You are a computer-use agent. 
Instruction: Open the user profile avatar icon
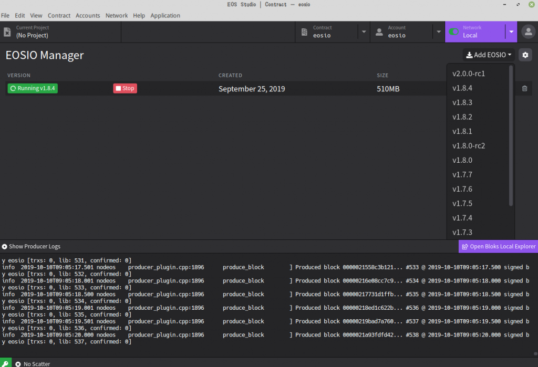tap(529, 32)
